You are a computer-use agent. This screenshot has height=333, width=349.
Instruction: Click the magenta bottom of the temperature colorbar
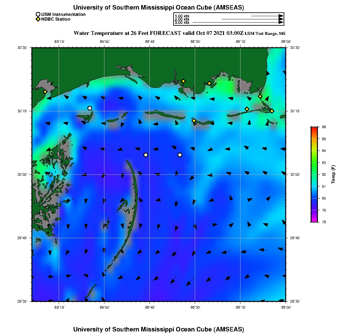tap(314, 221)
